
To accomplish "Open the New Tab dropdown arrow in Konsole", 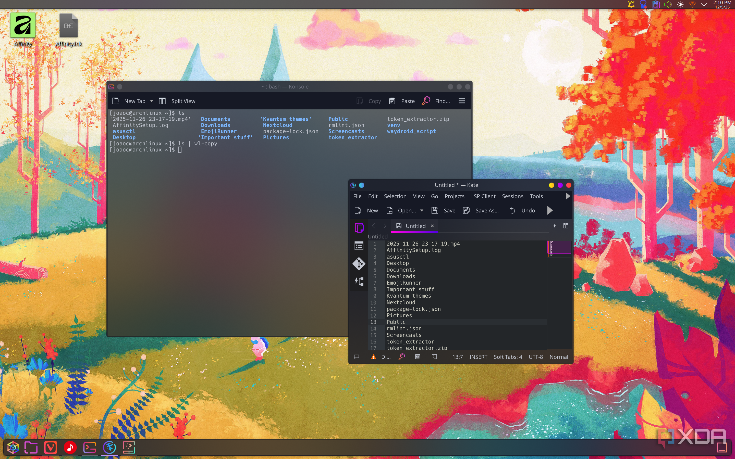I will click(x=152, y=101).
